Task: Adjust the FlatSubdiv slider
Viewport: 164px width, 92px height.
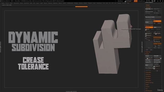Action: pos(149,33)
